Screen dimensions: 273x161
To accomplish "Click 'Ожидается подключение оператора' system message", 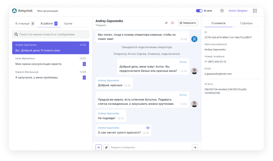I will point(147,47).
